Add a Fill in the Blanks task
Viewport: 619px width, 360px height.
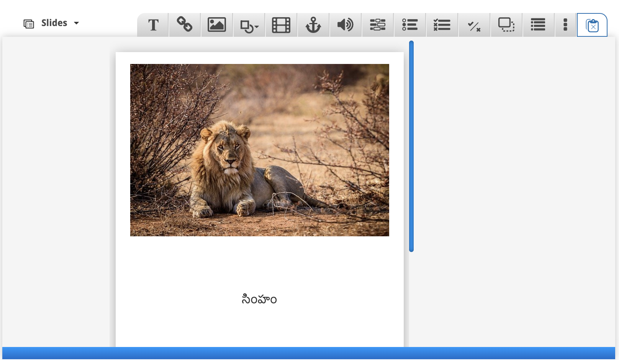click(x=378, y=25)
